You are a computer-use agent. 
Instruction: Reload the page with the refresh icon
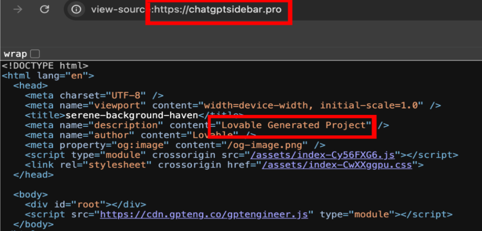click(44, 9)
